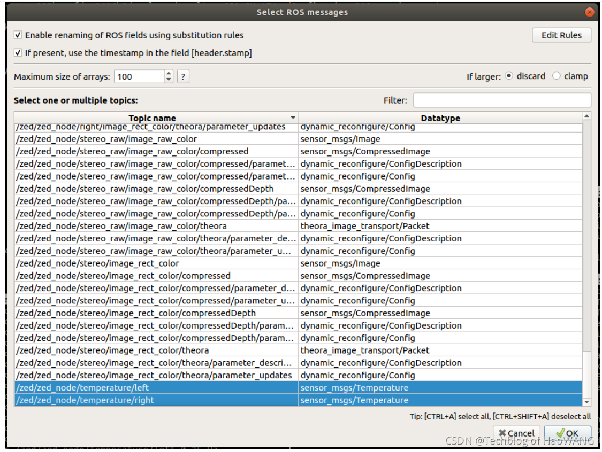Select the clamp radio option
The image size is (602, 452).
click(x=557, y=76)
